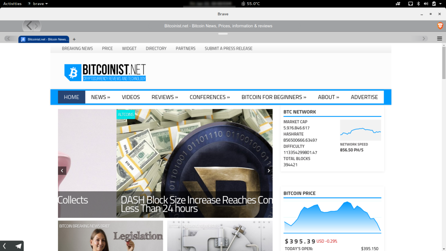Viewport: 446px width, 251px height.
Task: Open the DIRECTORY link
Action: click(156, 48)
